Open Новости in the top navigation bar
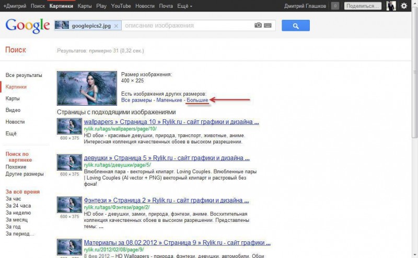The width and height of the screenshot is (418, 258). coord(145,6)
